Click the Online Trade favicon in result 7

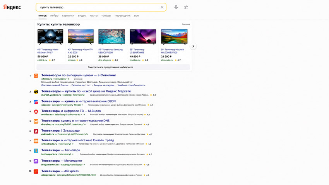36,141
